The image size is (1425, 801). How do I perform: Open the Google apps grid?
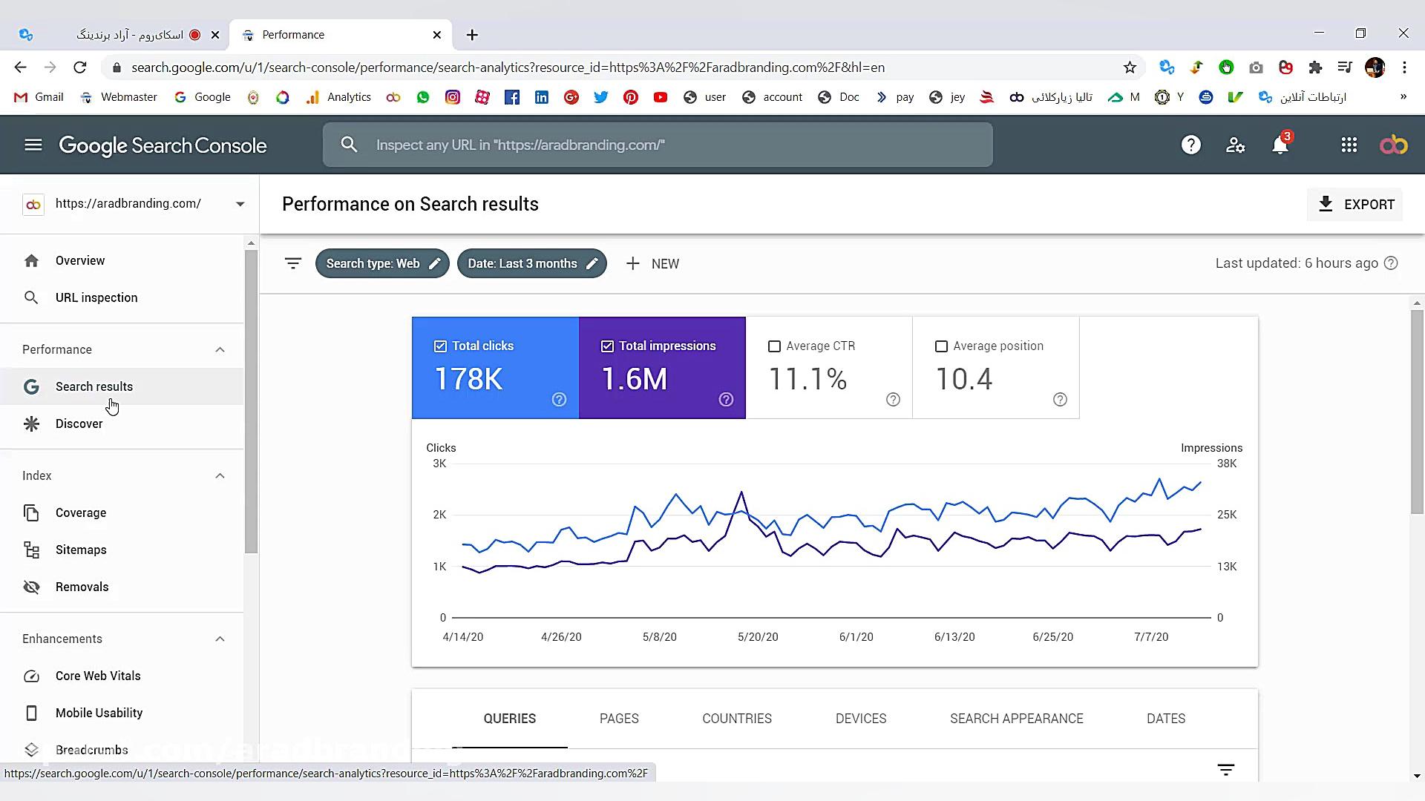click(x=1349, y=145)
